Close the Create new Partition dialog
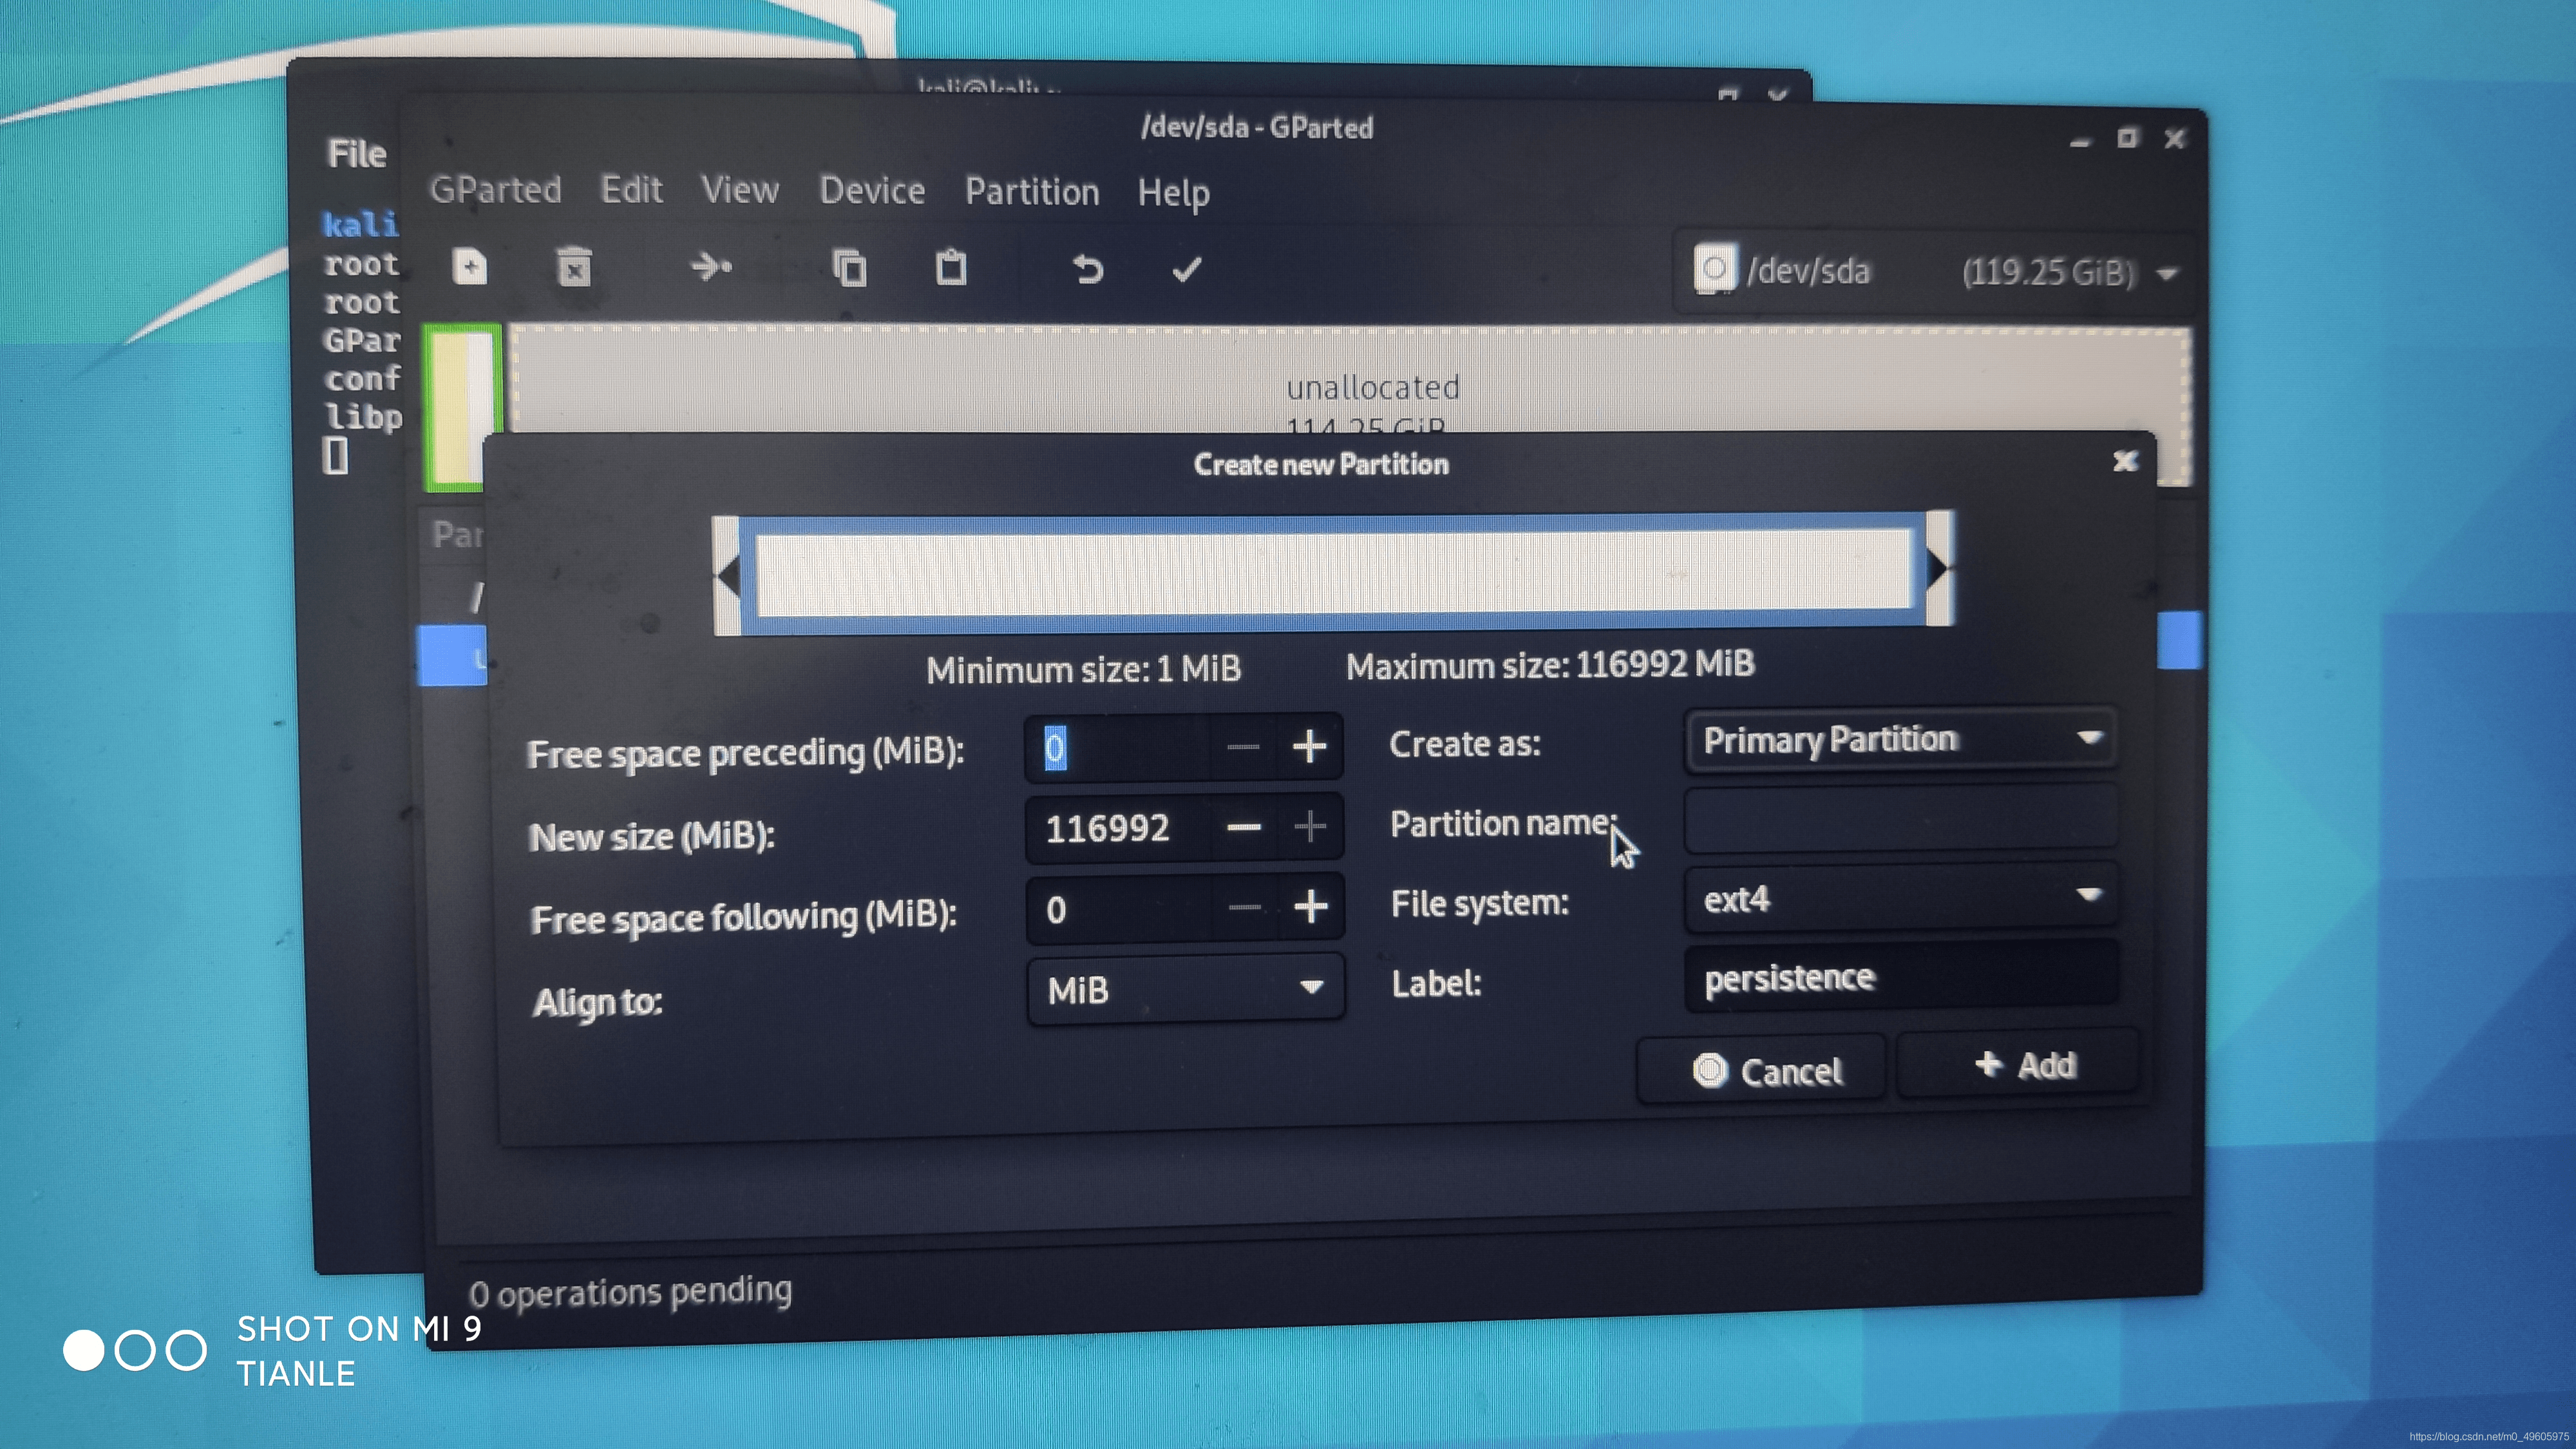Image resolution: width=2576 pixels, height=1449 pixels. coord(2125,461)
